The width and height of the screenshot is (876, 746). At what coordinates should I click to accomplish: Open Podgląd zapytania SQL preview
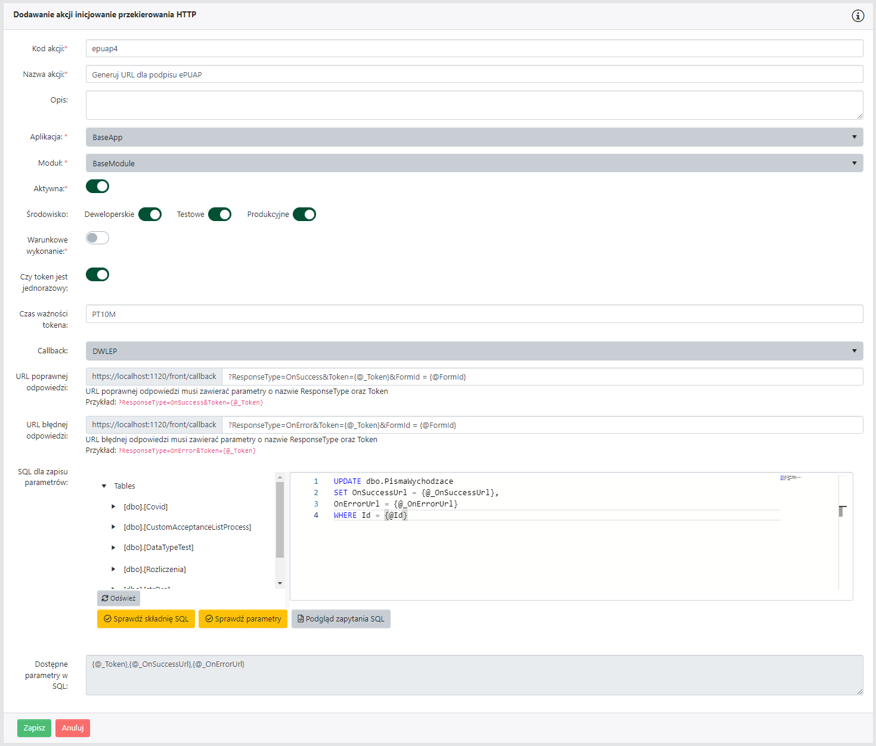[341, 619]
